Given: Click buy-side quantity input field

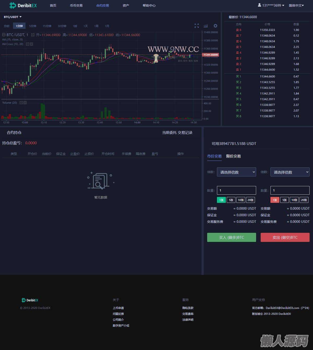Looking at the screenshot, I should (x=236, y=190).
